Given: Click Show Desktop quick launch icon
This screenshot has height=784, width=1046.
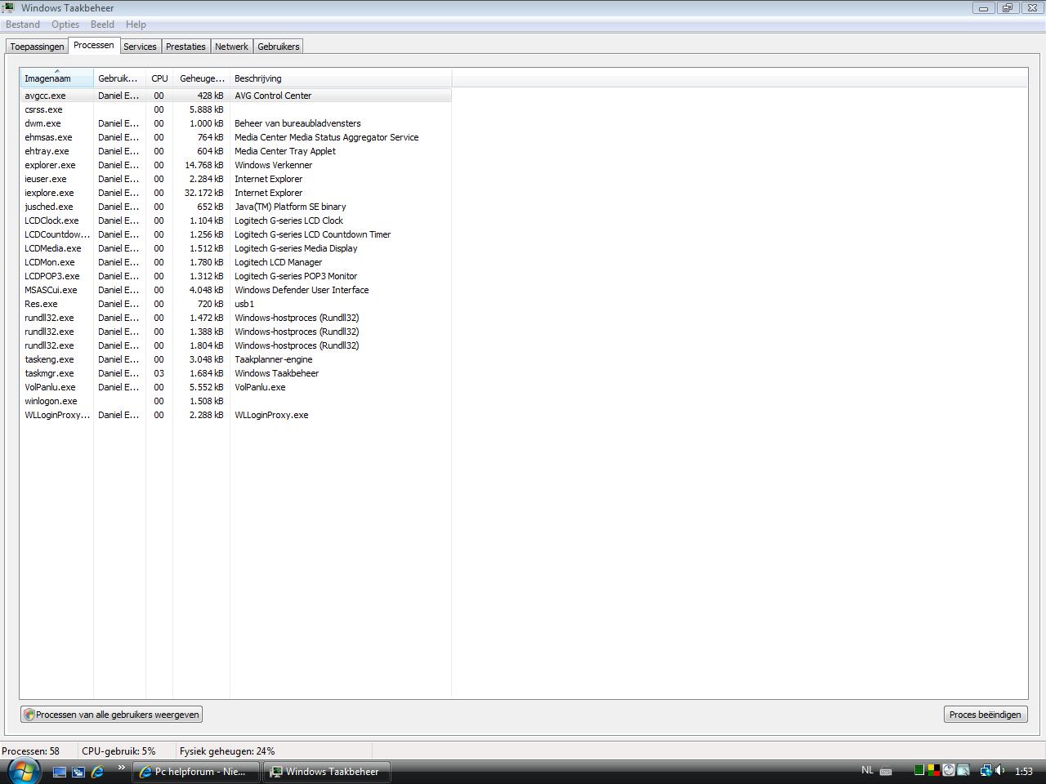Looking at the screenshot, I should [x=59, y=771].
